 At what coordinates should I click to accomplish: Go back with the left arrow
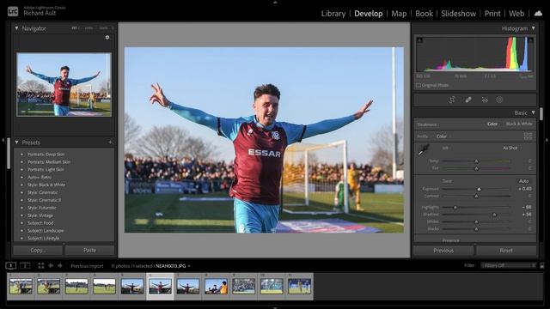pyautogui.click(x=51, y=265)
